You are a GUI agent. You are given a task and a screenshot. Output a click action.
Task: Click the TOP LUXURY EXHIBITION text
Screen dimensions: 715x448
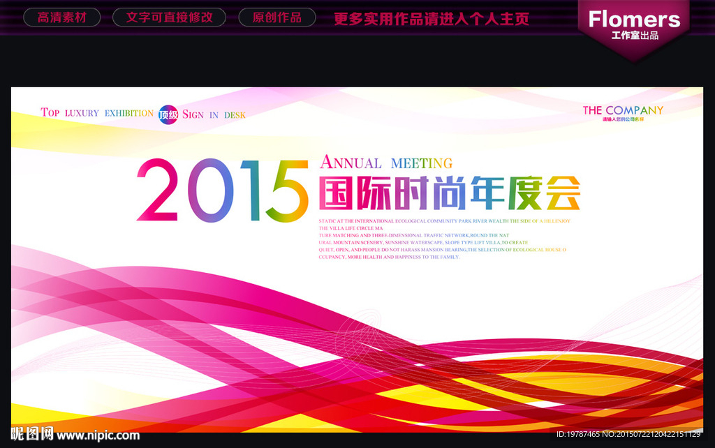point(97,112)
